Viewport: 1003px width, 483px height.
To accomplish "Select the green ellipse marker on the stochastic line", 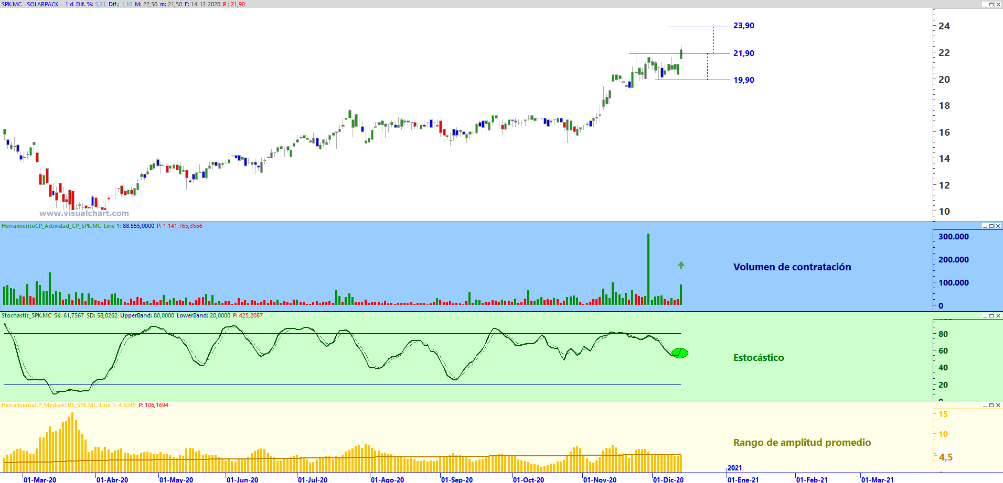I will [679, 353].
